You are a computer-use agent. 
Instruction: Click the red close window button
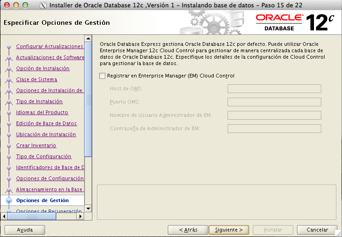point(7,5)
